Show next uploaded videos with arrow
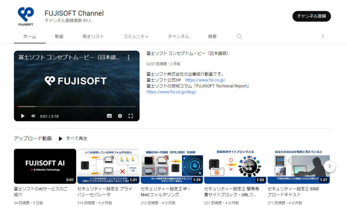Screen dimensions: 347x206 click(x=330, y=166)
